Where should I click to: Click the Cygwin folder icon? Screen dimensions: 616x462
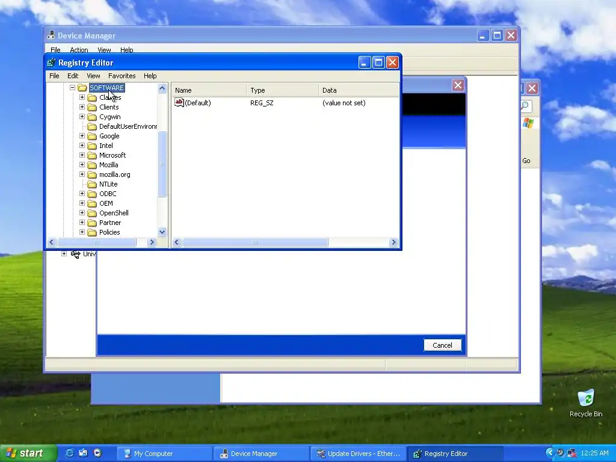click(x=92, y=117)
